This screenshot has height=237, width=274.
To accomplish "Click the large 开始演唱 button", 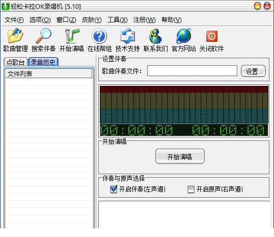I will (180, 156).
